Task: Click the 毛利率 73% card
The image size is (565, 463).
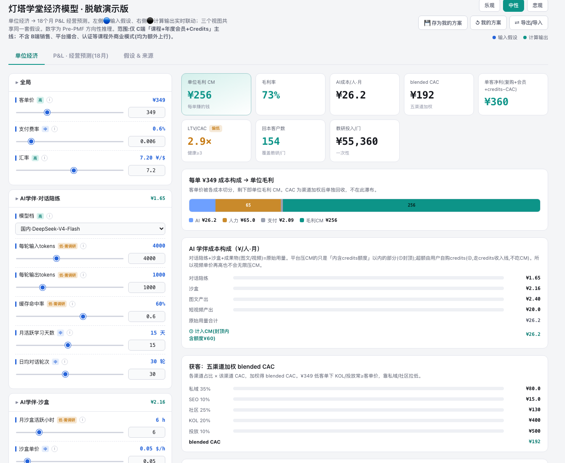Action: coord(291,94)
